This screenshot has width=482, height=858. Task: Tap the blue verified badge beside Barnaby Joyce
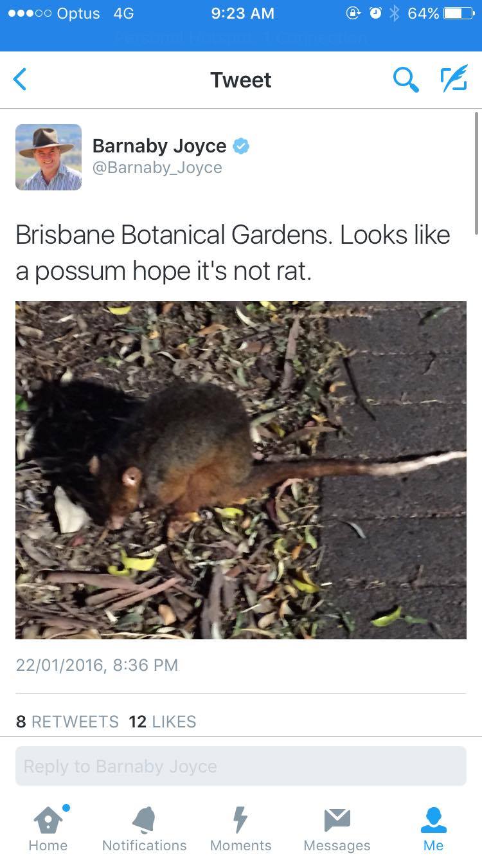point(241,146)
